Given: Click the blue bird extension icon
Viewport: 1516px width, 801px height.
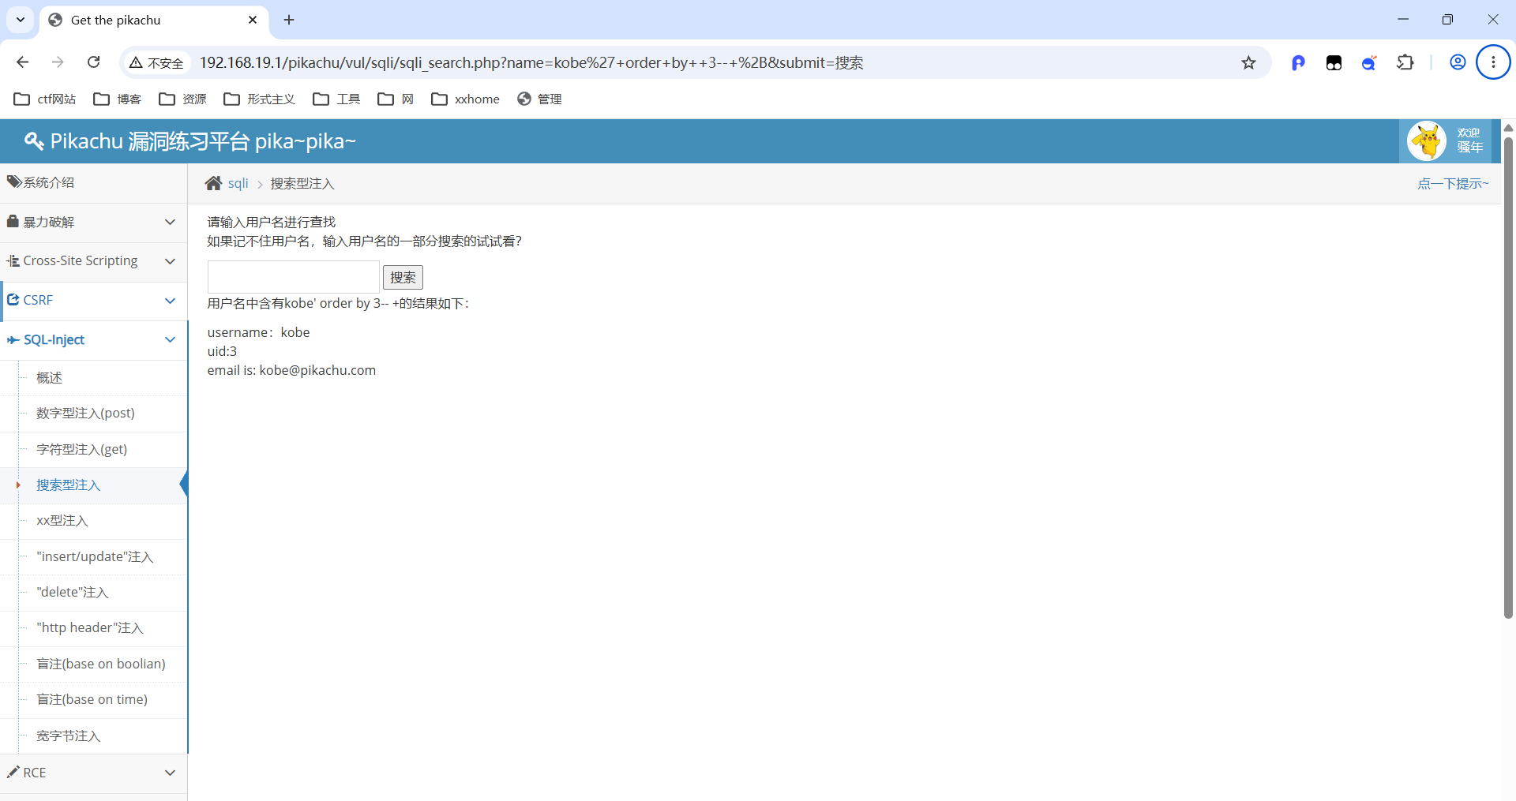Looking at the screenshot, I should (1369, 62).
